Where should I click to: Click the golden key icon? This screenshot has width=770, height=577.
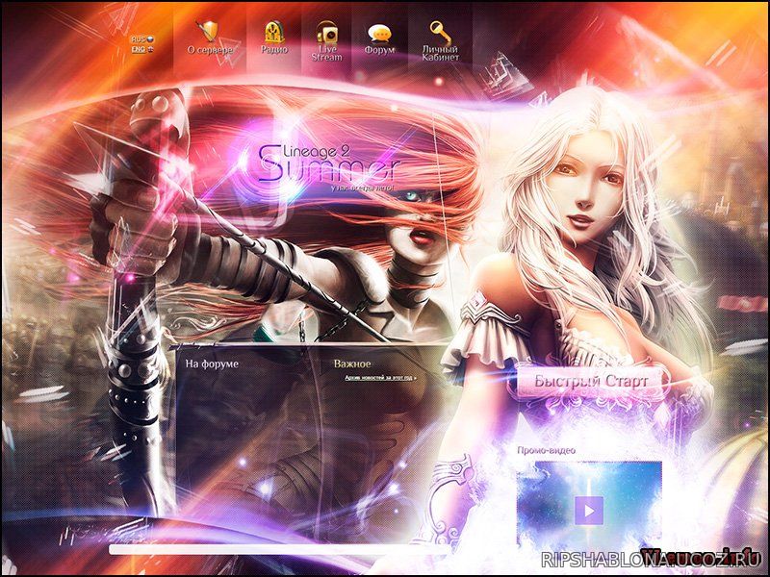click(440, 33)
